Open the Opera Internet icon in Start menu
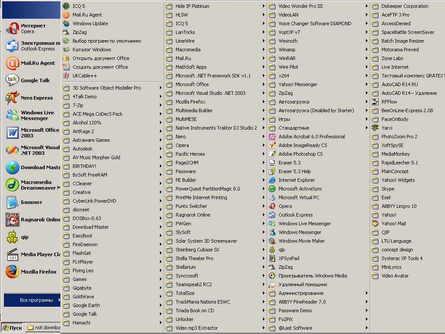445x334 pixels. coord(13,28)
